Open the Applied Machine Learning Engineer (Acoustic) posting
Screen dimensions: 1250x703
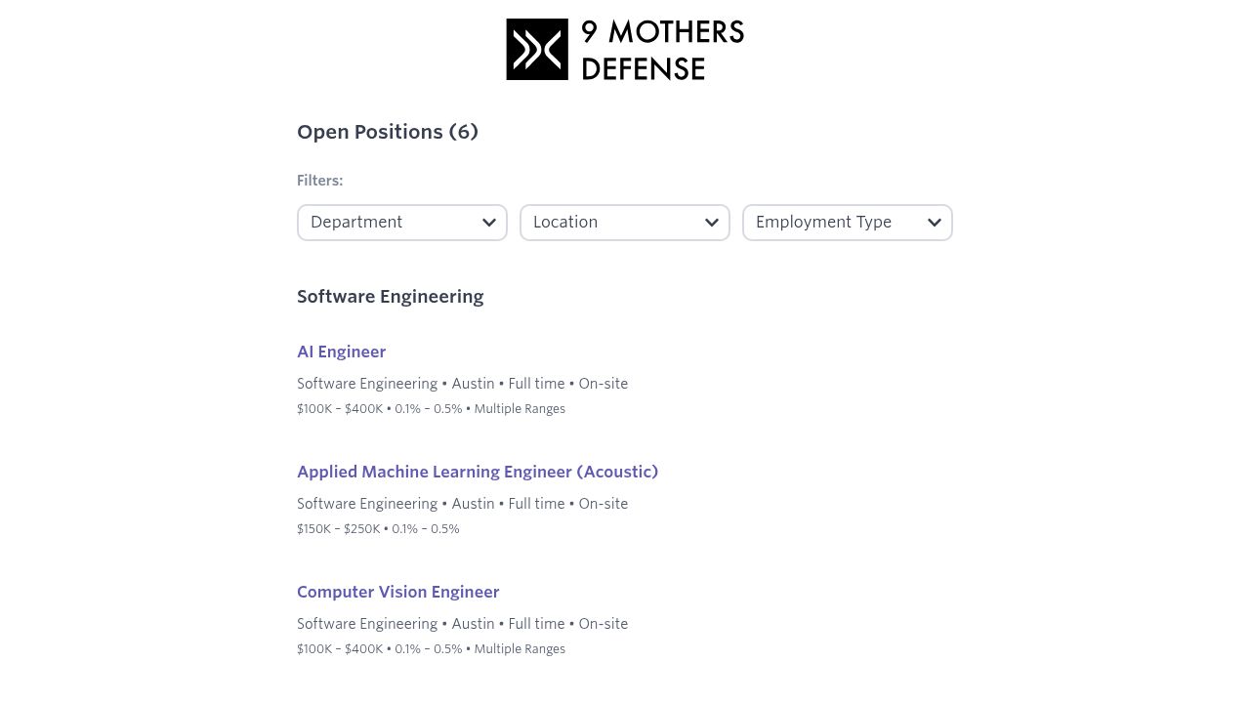point(477,472)
